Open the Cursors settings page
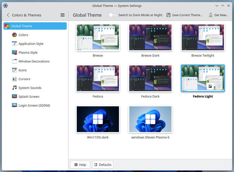The image size is (234, 172). click(x=35, y=79)
